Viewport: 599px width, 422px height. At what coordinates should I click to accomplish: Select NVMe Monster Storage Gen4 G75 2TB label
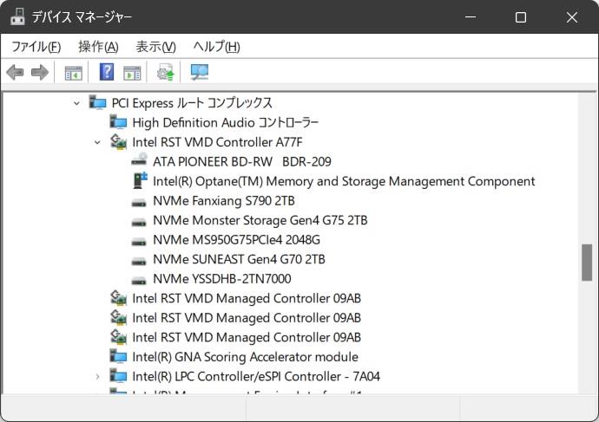(x=260, y=220)
